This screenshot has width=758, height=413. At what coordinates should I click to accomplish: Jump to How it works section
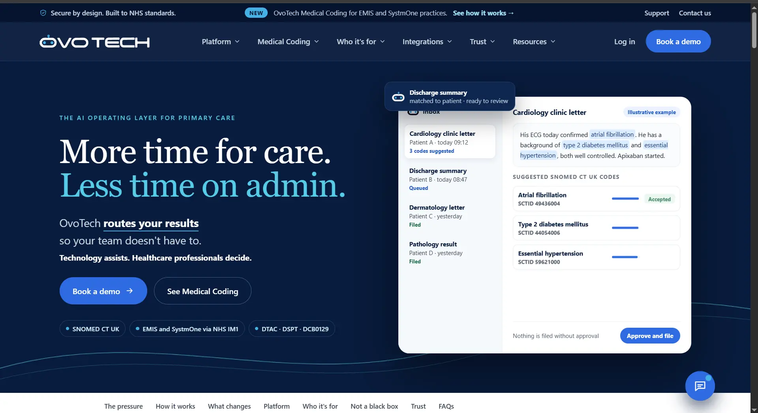pyautogui.click(x=175, y=406)
